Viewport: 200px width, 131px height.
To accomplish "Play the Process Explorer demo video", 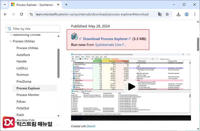I will click(131, 87).
